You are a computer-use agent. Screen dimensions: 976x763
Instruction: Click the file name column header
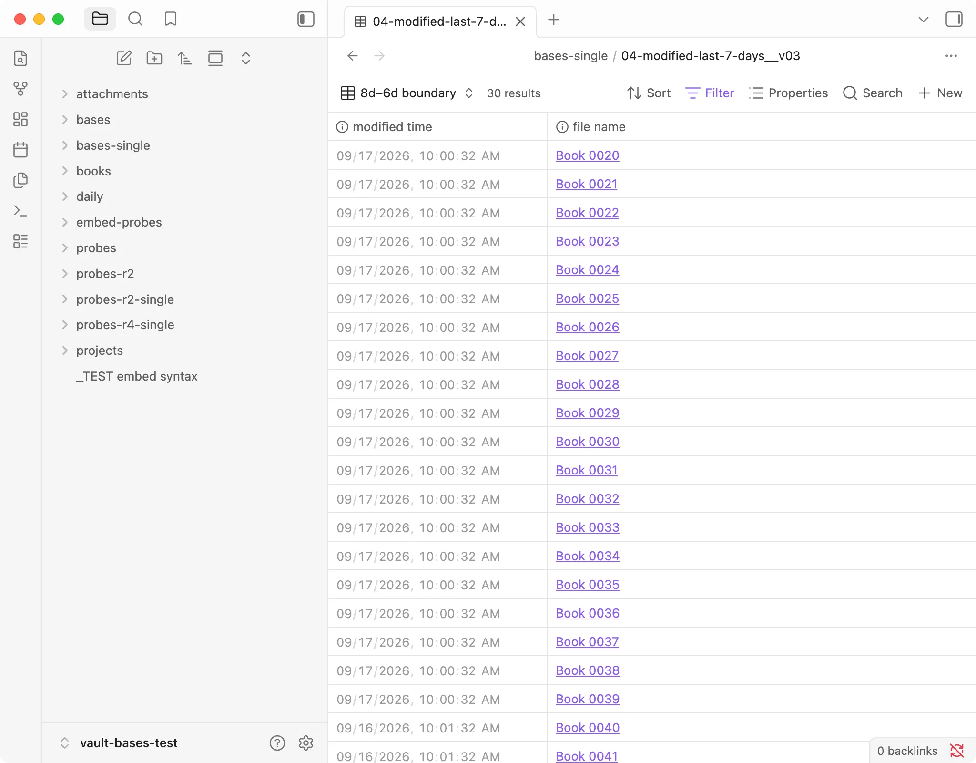click(x=762, y=127)
